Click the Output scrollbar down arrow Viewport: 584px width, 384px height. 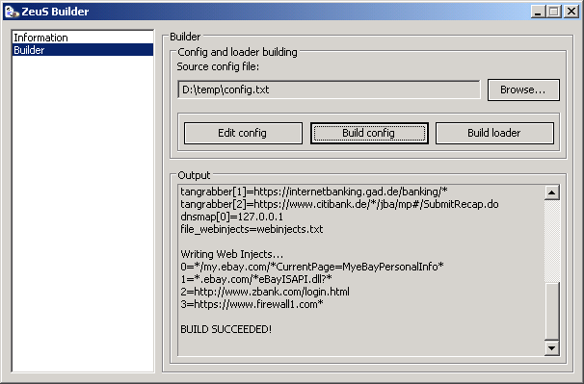551,347
